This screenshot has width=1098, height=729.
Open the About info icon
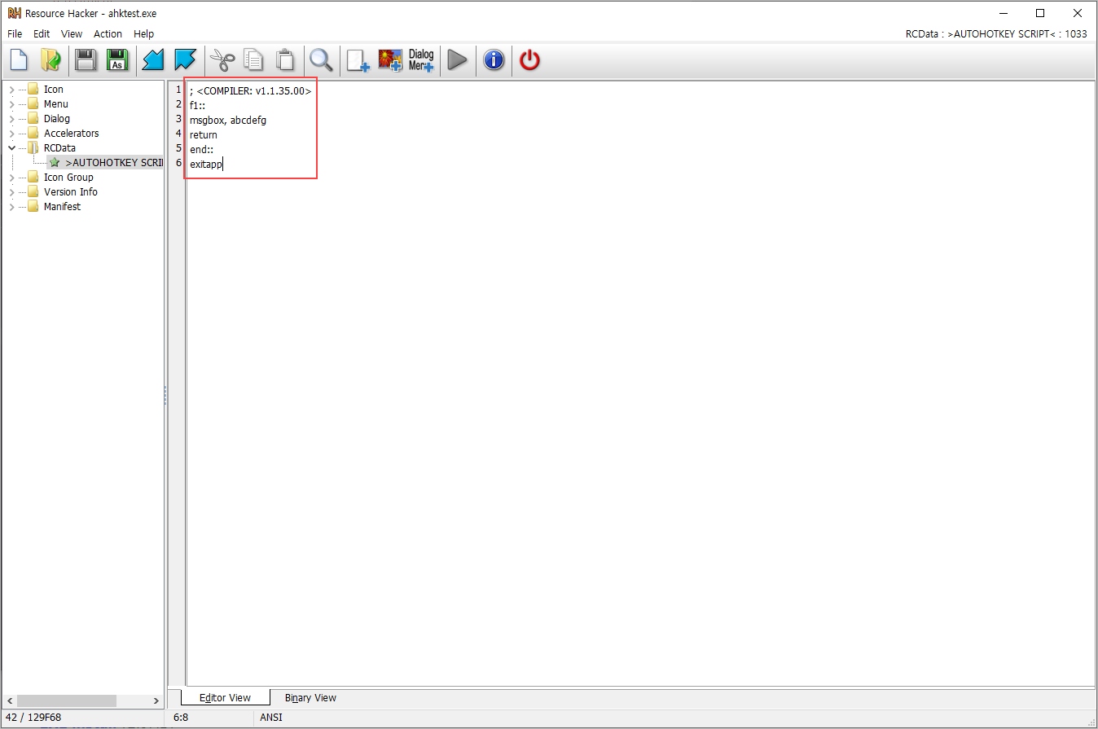(x=494, y=60)
